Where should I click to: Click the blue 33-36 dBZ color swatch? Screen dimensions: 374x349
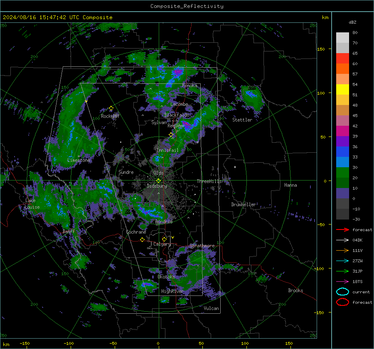(x=342, y=152)
